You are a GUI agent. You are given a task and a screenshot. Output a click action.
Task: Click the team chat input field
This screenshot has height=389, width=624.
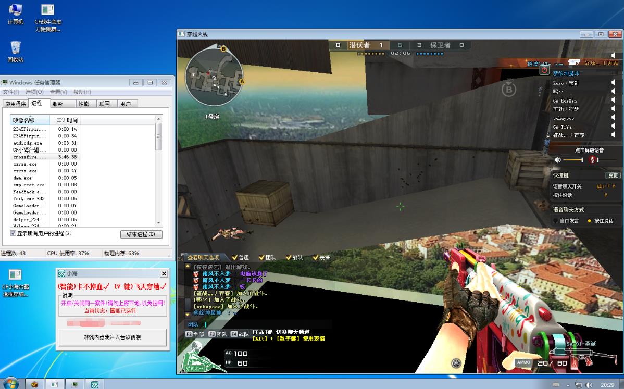(267, 324)
